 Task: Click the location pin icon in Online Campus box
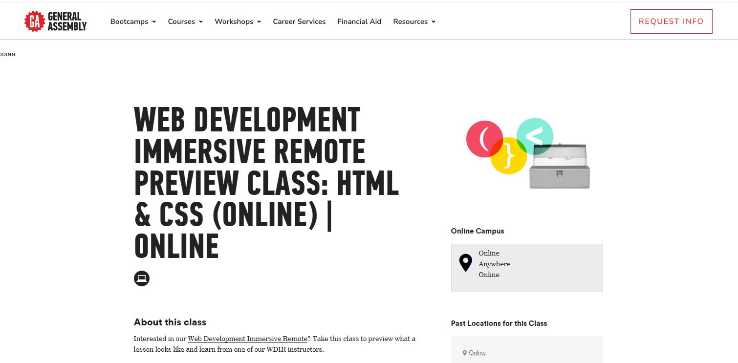point(465,262)
